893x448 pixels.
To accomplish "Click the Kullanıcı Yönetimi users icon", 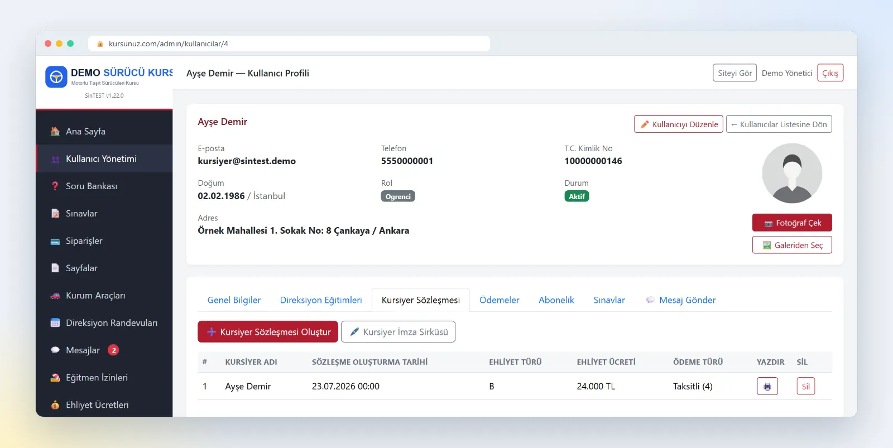I will coord(55,159).
